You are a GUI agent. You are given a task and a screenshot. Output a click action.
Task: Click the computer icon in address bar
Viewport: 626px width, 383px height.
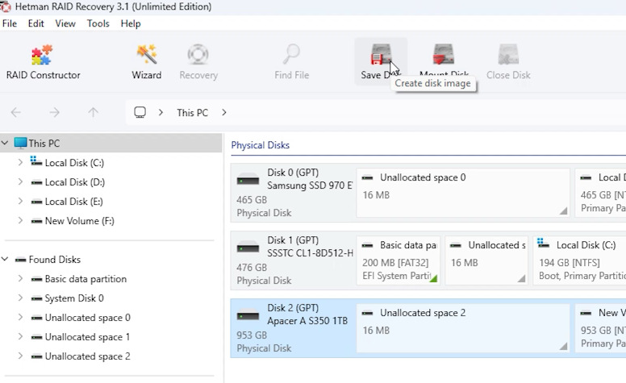pos(140,113)
